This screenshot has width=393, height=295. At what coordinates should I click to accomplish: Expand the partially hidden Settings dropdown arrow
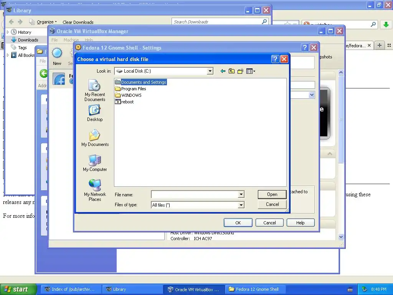312,95
